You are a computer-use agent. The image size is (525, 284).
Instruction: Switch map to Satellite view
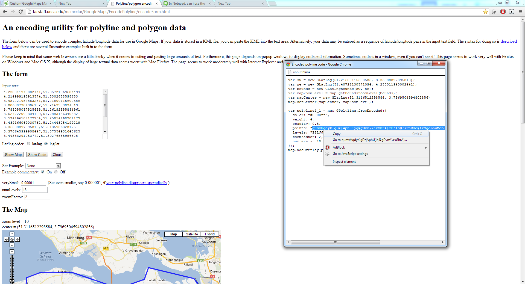click(x=192, y=234)
